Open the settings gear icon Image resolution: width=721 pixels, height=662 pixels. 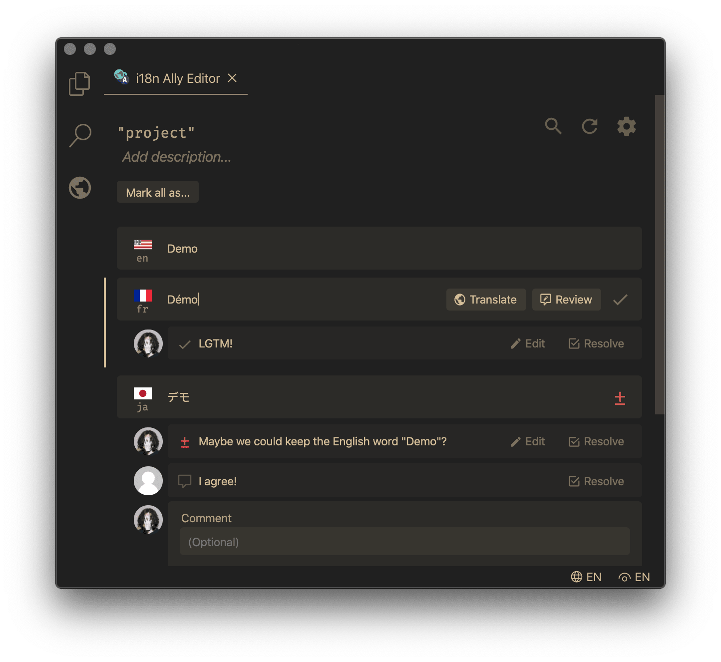click(x=627, y=126)
